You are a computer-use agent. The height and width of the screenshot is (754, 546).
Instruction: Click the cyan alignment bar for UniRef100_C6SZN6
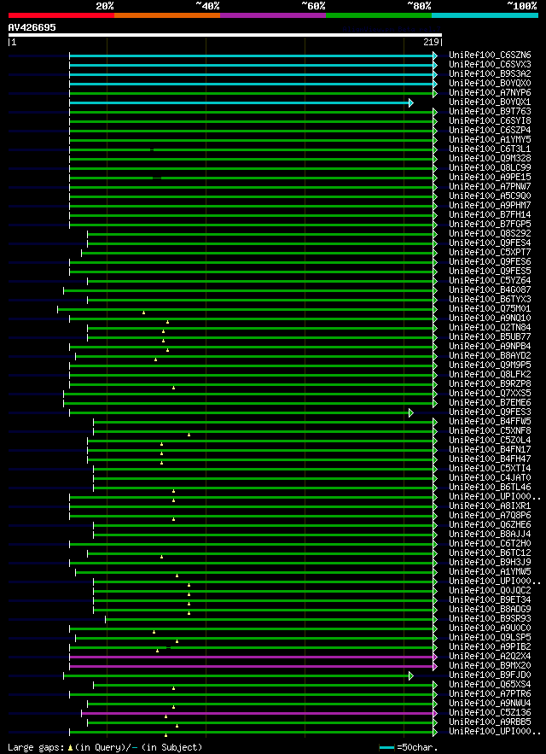click(x=252, y=56)
